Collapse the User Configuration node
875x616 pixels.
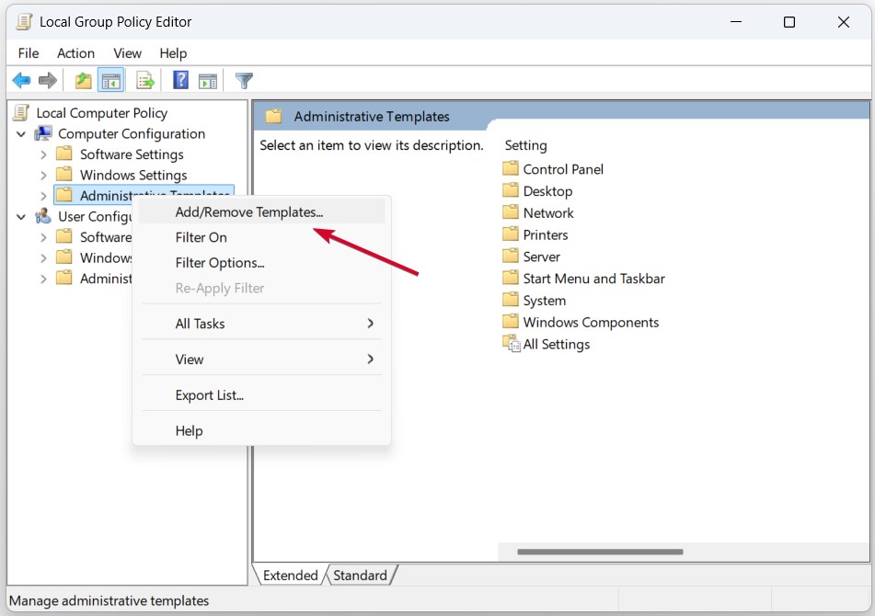point(21,216)
